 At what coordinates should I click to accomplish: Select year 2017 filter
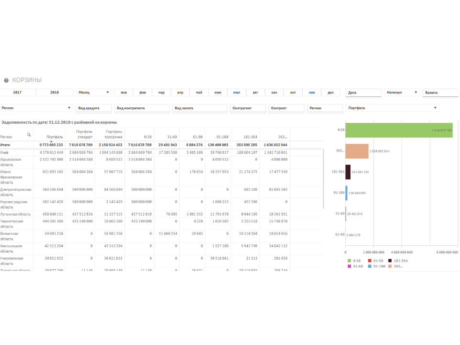(18, 92)
